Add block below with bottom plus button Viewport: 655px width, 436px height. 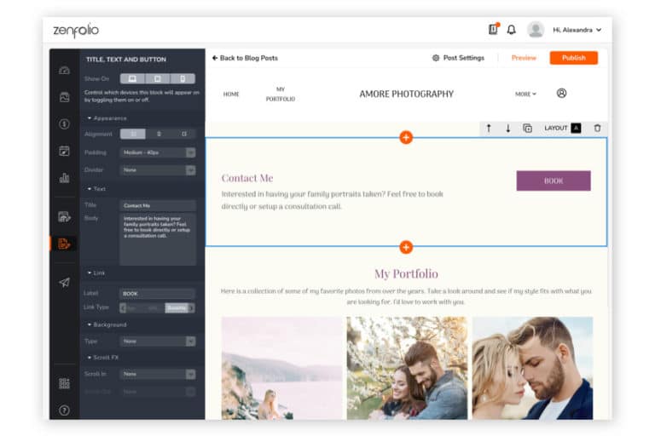[406, 247]
